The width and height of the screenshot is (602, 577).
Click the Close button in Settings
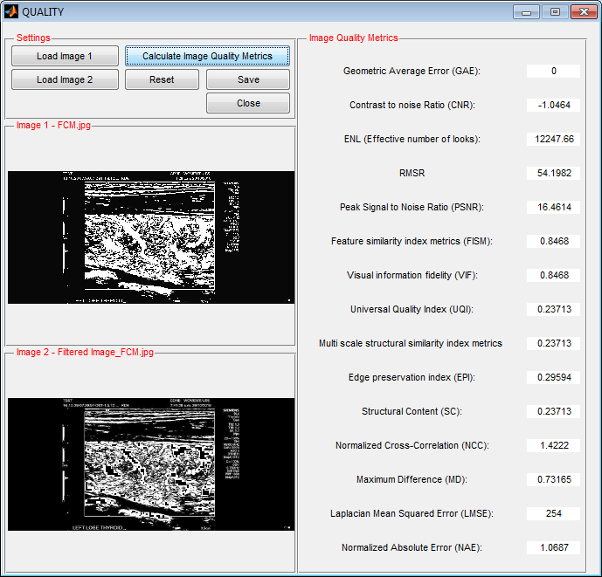248,103
